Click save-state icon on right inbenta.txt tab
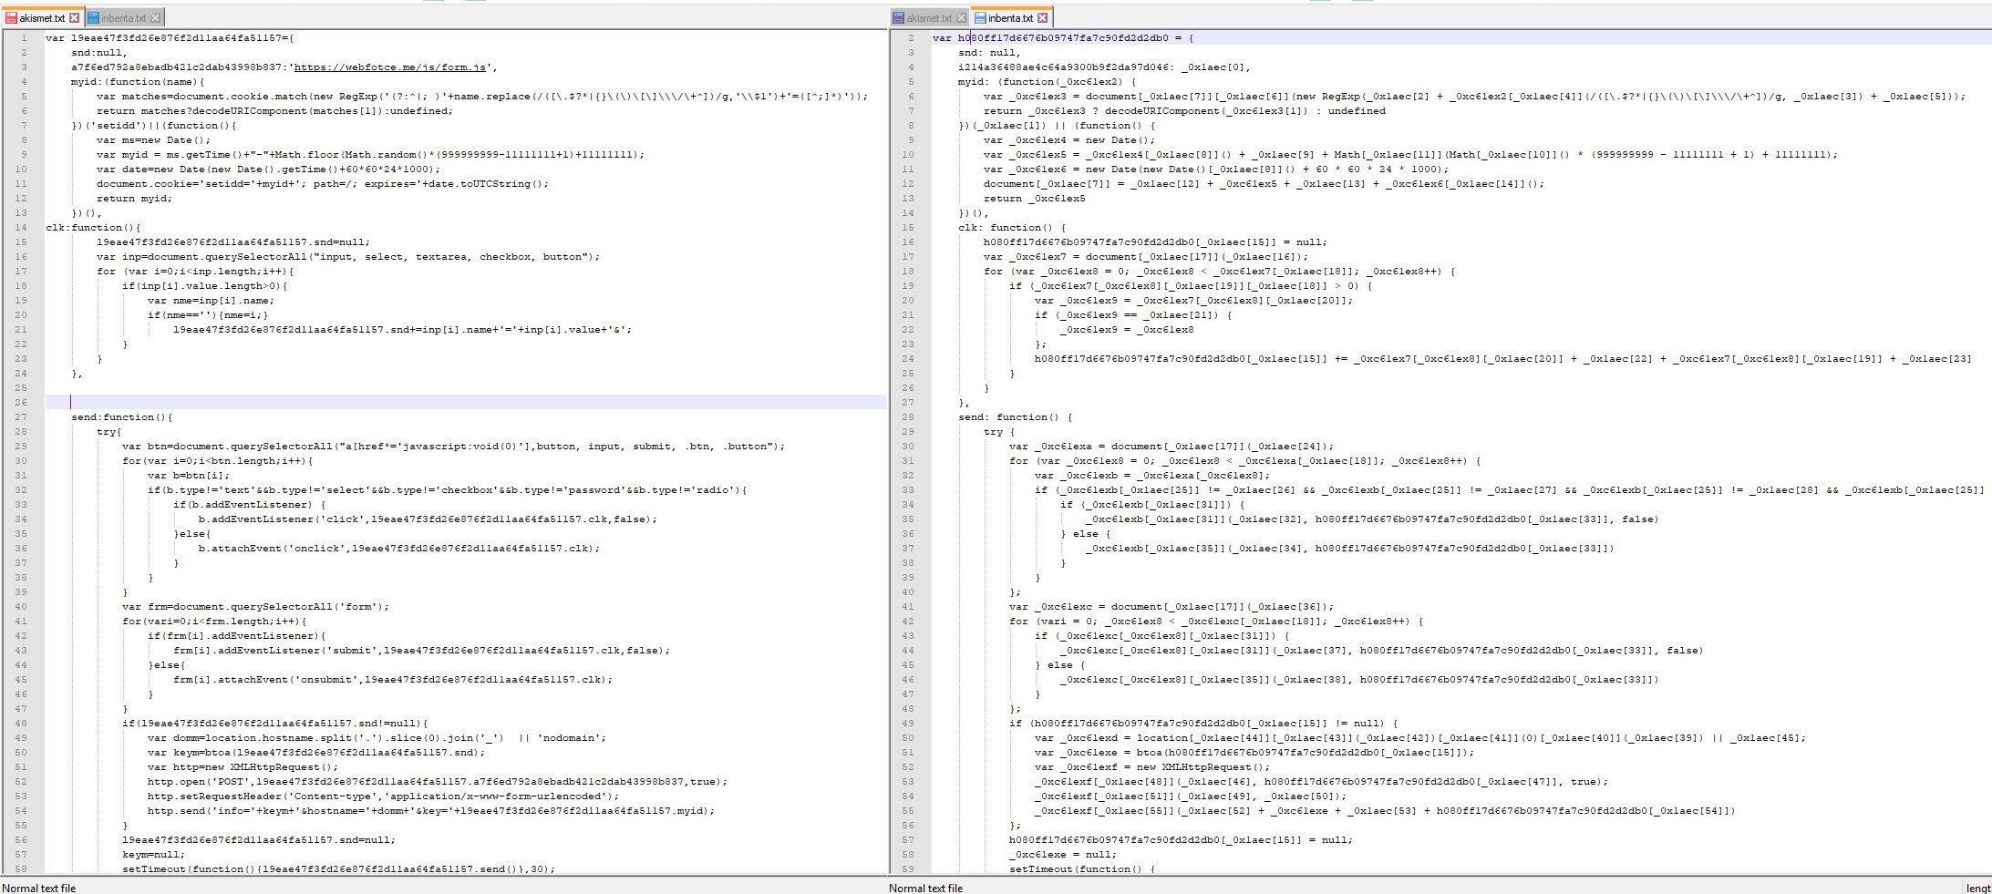Screen dimensions: 1992x894 (980, 18)
